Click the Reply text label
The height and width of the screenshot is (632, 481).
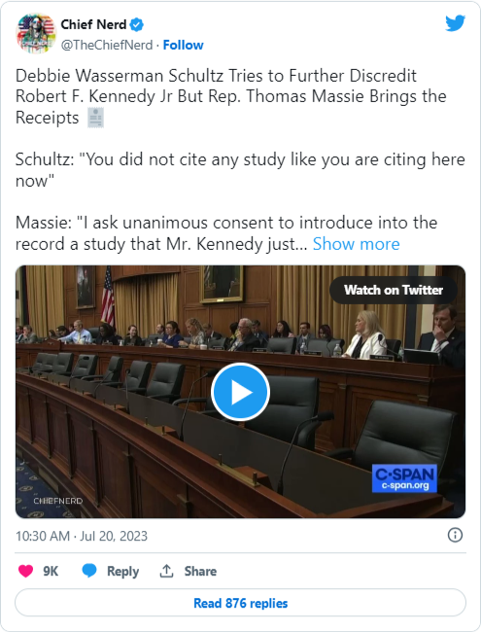[x=122, y=571]
